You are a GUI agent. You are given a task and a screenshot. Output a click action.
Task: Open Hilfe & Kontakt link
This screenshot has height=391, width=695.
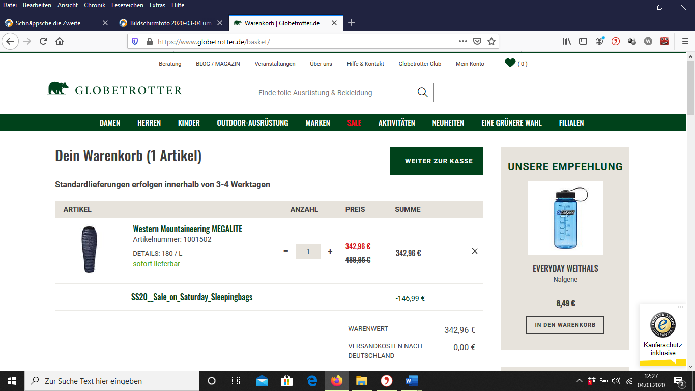[x=365, y=64]
